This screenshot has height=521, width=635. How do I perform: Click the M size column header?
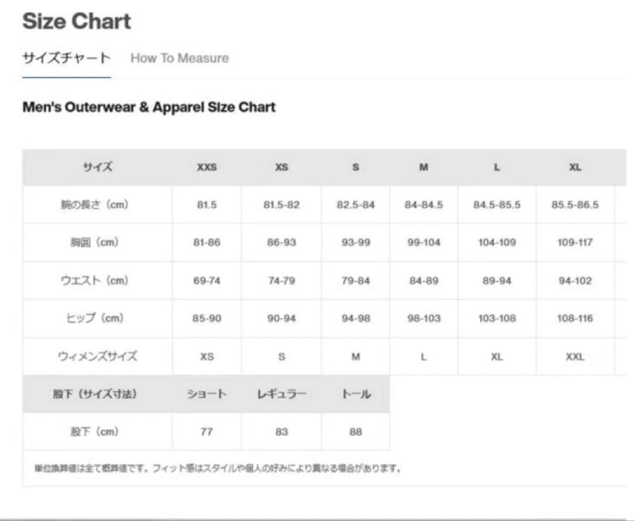coord(423,167)
